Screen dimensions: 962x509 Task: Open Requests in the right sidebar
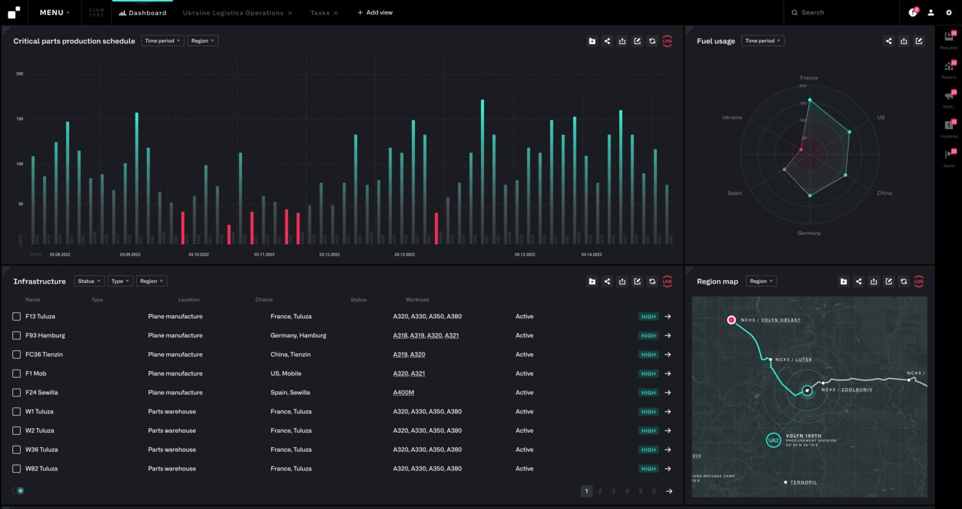point(949,40)
